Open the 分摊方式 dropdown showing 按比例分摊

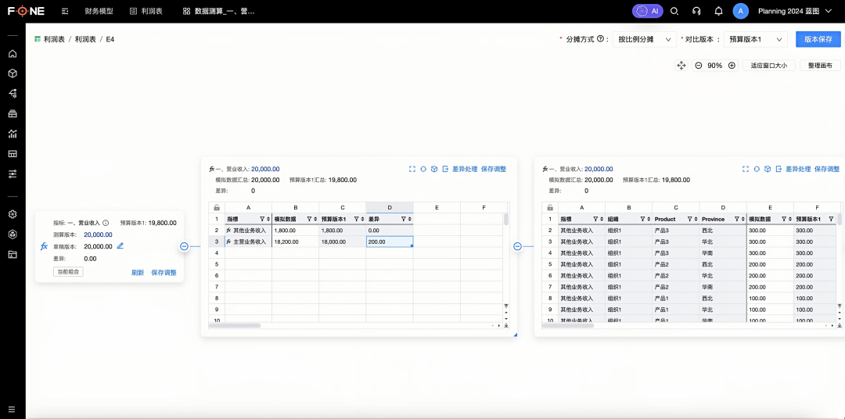click(x=644, y=39)
